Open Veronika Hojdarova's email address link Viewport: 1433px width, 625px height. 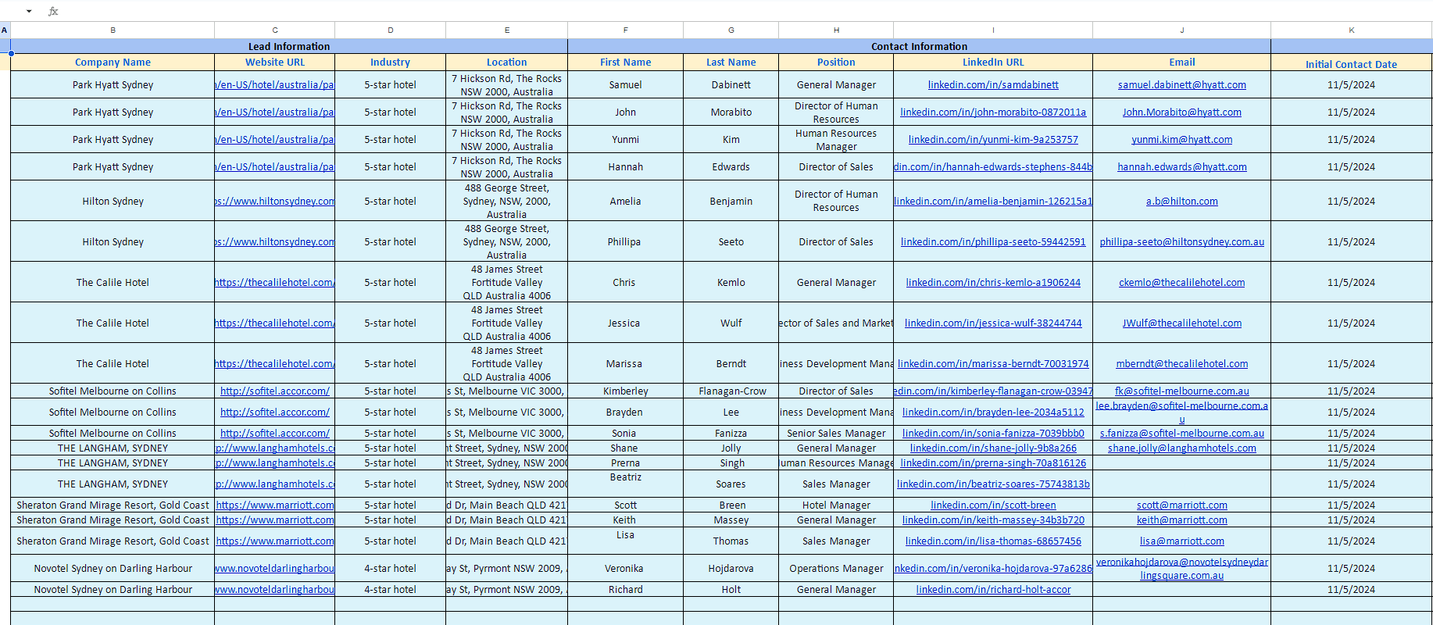[1182, 569]
